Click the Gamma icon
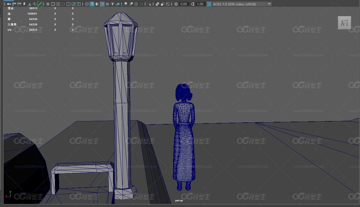Image resolution: width=360 pixels, height=207 pixels. click(x=193, y=4)
